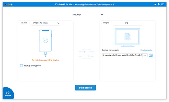Minimize window with yellow button
This screenshot has width=169, height=102.
coord(9,5)
